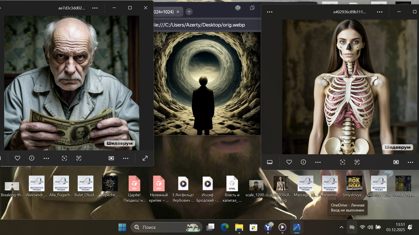Scan text in the old man photo window

(x=79, y=158)
